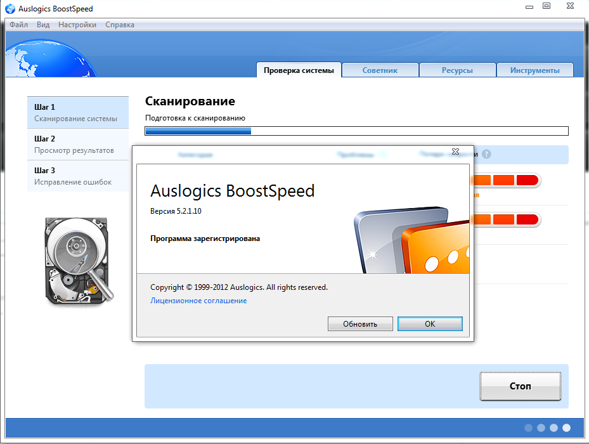Click the brightest white dot in the footer
Screen dimensions: 589x444
566,428
